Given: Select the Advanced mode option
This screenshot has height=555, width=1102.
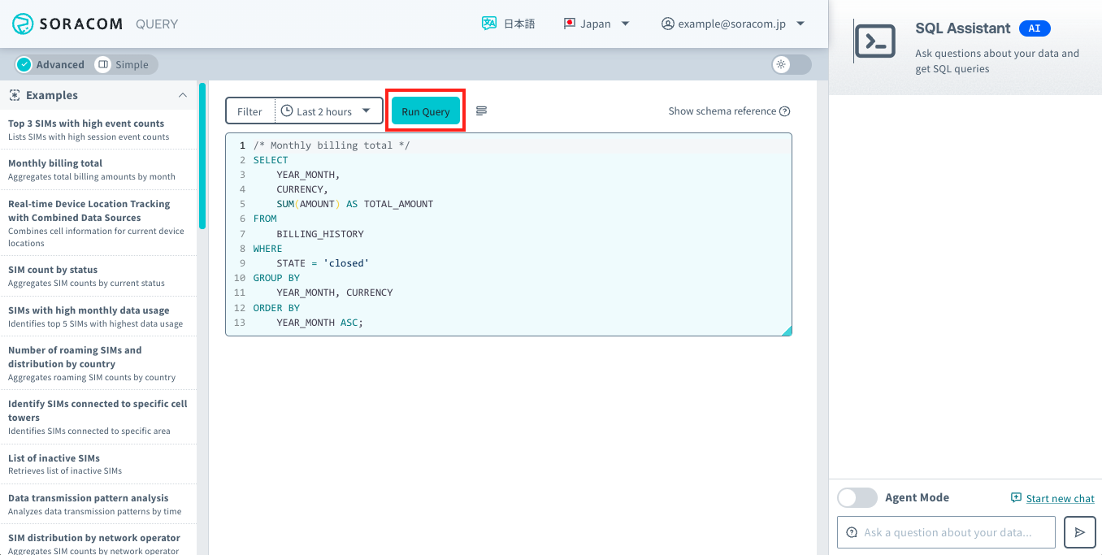Looking at the screenshot, I should click(x=50, y=64).
